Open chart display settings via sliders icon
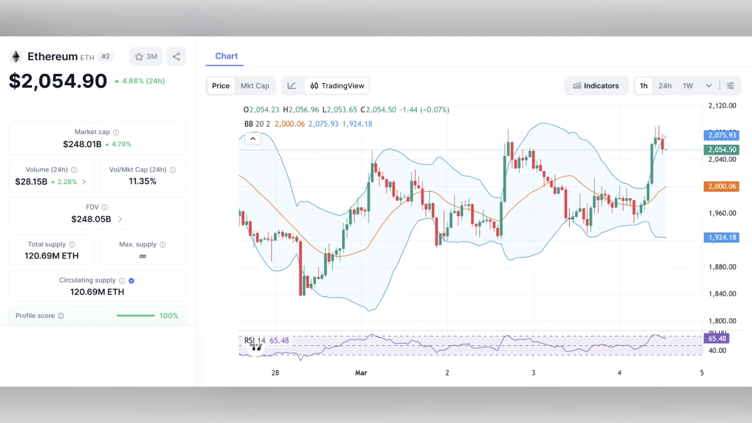 click(730, 85)
